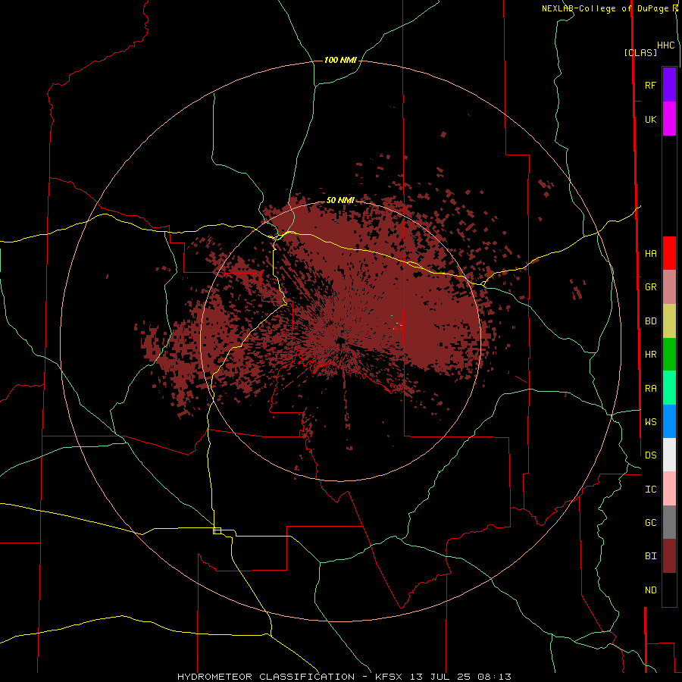
Task: Pick the HR green legend swatch
Action: (669, 355)
